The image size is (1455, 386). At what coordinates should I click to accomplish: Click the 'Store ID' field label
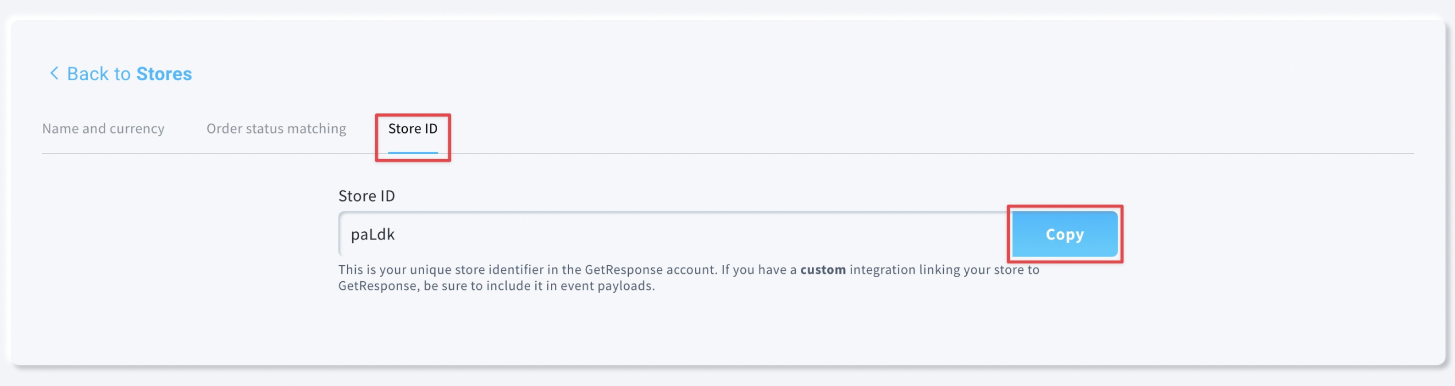(x=367, y=196)
